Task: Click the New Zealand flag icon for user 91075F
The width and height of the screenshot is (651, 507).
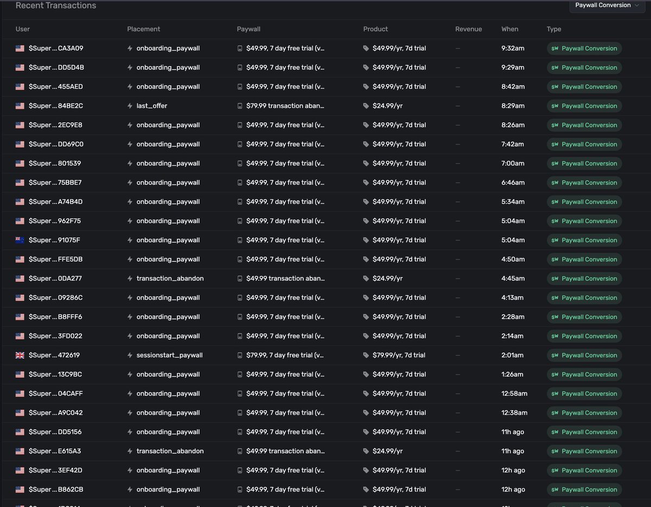Action: click(20, 240)
